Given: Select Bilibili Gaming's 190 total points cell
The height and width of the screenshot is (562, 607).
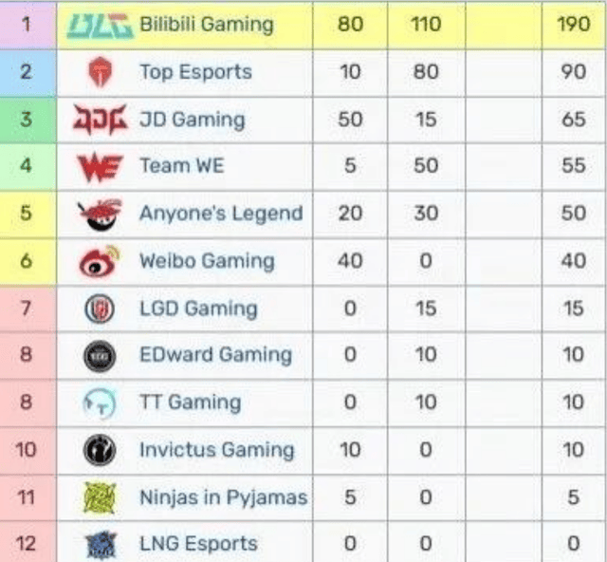Looking at the screenshot, I should (573, 25).
